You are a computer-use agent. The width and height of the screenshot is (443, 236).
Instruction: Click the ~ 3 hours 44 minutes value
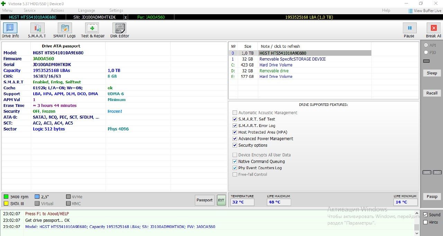click(x=55, y=106)
